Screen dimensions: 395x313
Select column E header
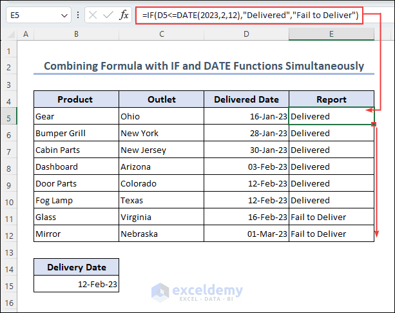pos(331,34)
